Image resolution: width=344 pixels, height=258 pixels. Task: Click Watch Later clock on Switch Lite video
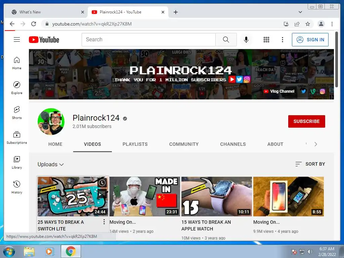tap(102, 183)
